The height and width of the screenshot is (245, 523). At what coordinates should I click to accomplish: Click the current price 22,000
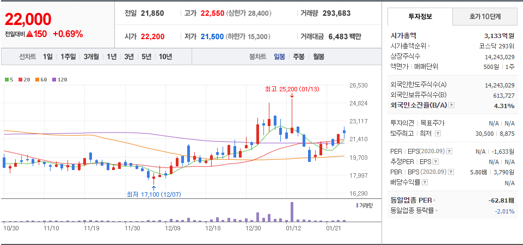click(x=28, y=20)
